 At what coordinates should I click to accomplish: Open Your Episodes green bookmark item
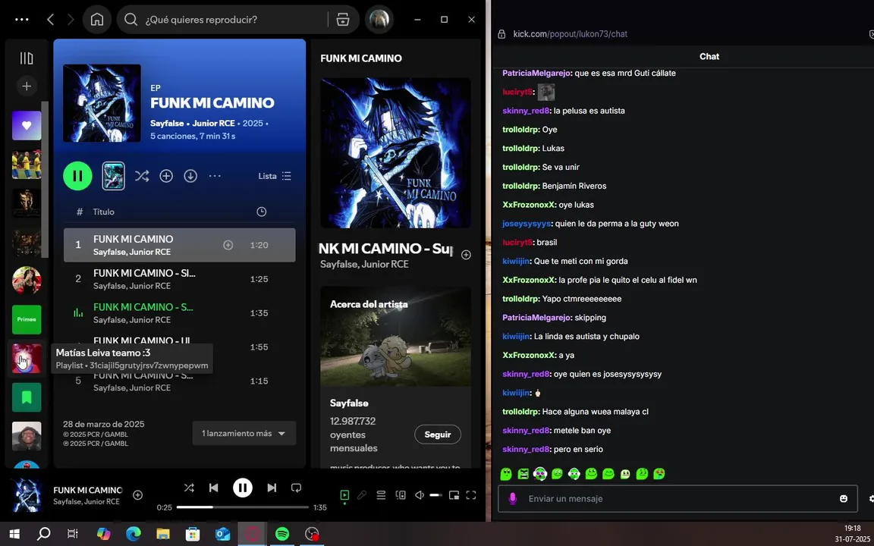point(27,397)
